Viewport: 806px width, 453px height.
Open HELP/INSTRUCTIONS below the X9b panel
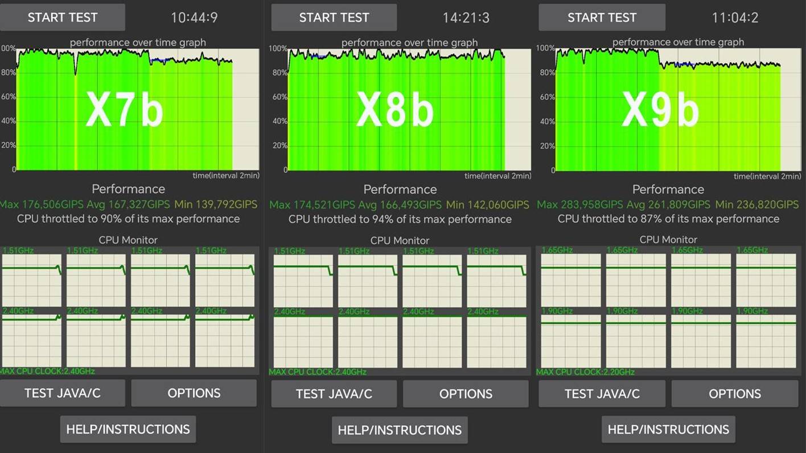(668, 430)
